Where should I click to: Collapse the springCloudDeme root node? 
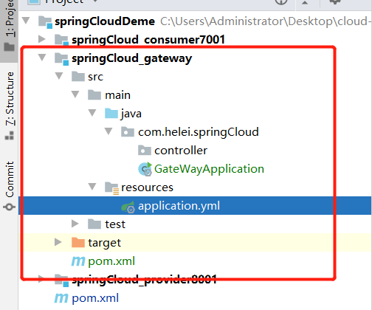click(x=26, y=21)
